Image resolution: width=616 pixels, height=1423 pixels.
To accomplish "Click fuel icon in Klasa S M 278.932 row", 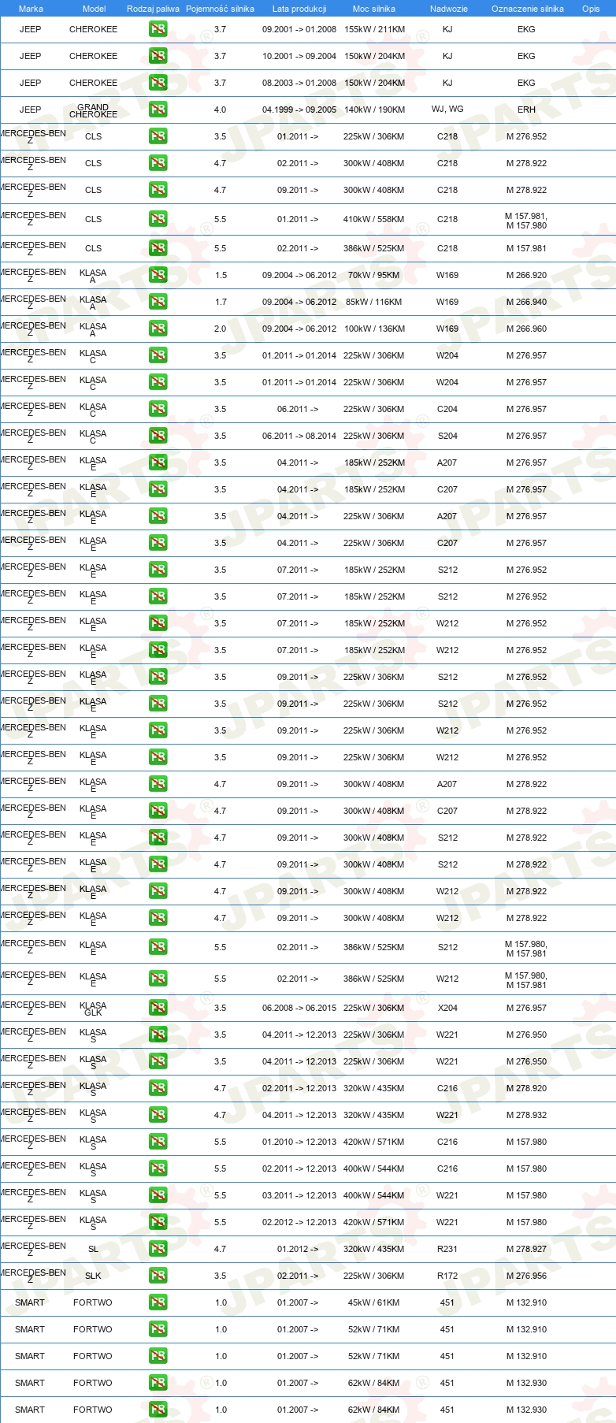I will point(158,1115).
